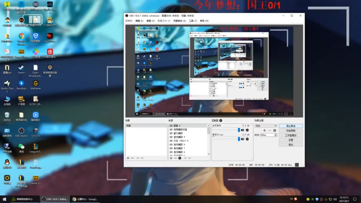Toggle eye icon for 游戏捕获 9 source
This screenshot has height=203, width=361.
[171, 137]
